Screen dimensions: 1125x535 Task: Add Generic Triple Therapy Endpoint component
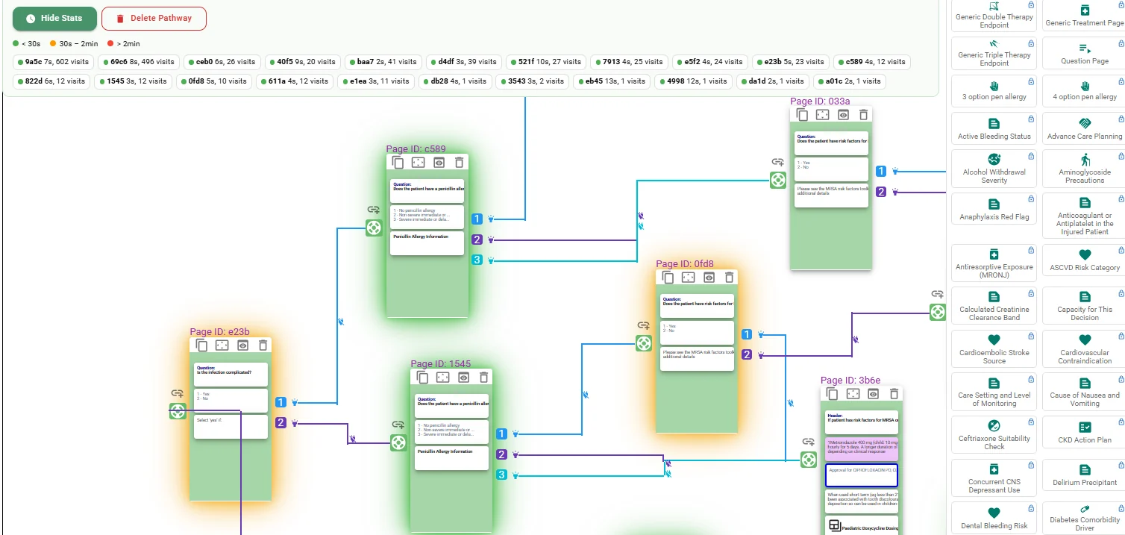(994, 54)
